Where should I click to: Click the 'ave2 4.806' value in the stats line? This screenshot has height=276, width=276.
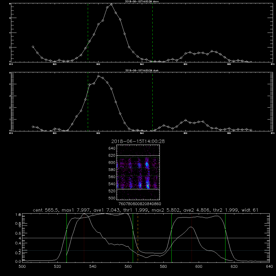(x=196, y=210)
